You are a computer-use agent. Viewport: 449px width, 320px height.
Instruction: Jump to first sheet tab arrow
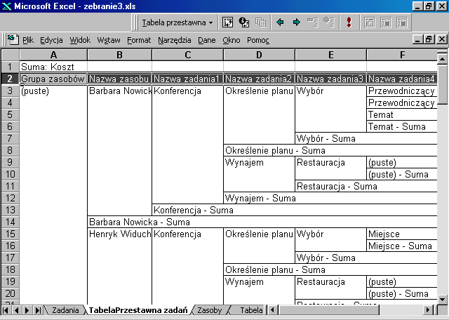[x=7, y=309]
